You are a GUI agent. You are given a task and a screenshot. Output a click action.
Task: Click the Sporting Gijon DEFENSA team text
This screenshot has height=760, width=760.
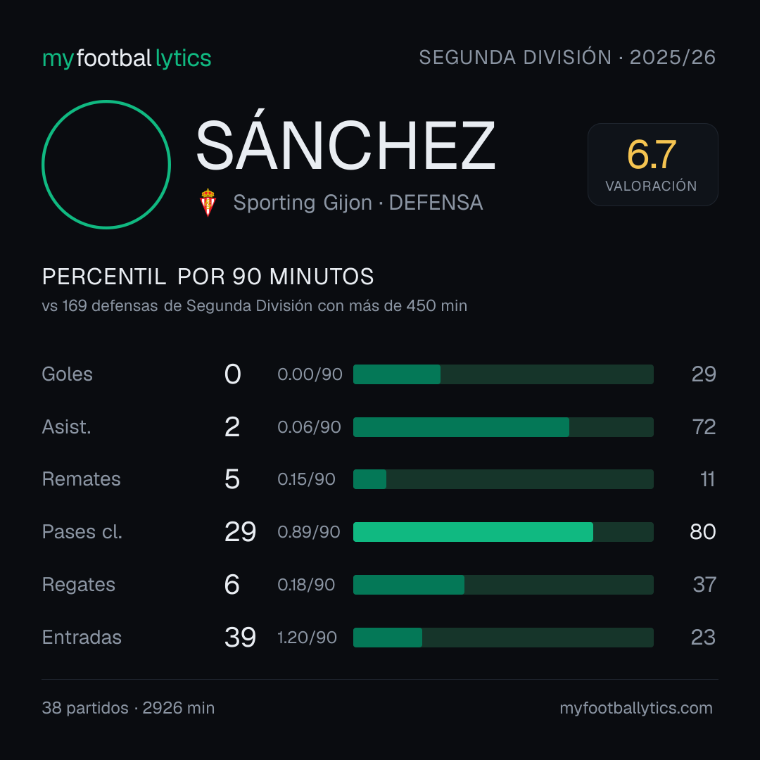pyautogui.click(x=357, y=203)
